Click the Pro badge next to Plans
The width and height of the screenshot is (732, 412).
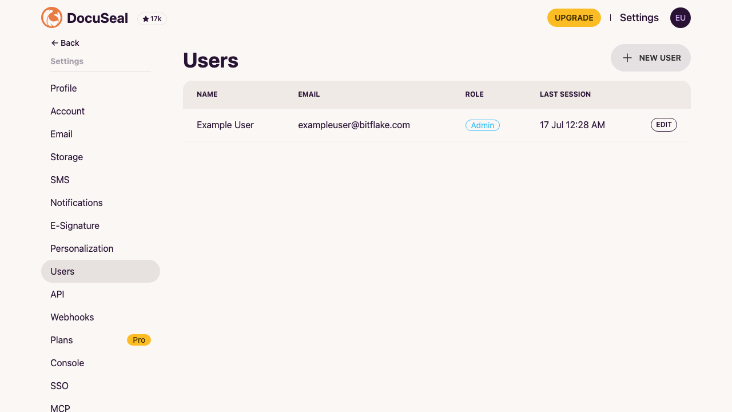click(x=139, y=340)
